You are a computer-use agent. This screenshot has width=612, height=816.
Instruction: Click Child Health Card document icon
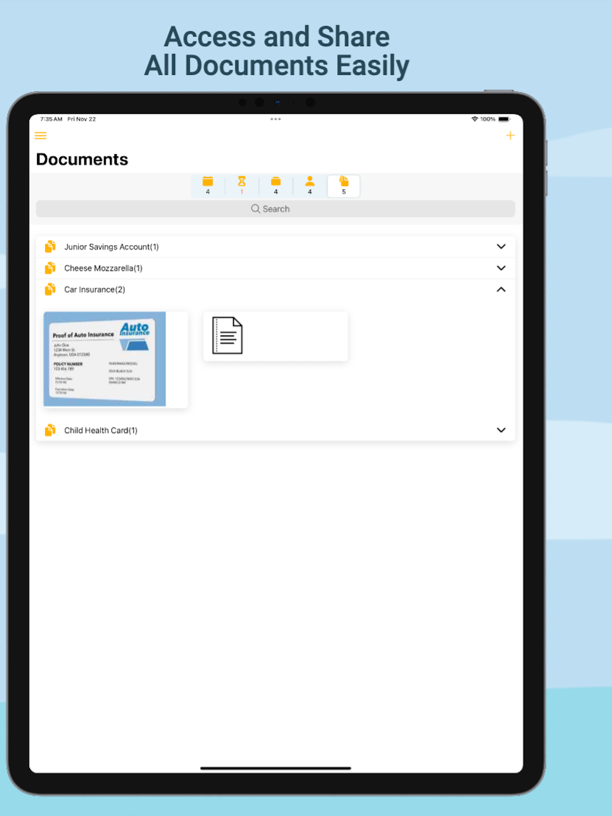[50, 430]
